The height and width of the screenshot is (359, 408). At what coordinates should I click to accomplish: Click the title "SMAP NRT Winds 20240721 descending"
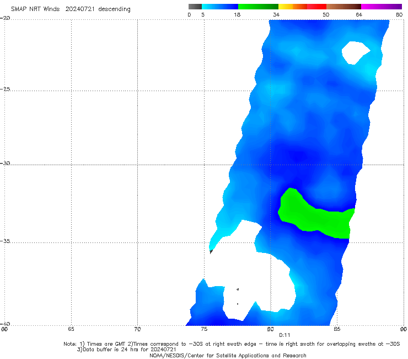(x=71, y=9)
